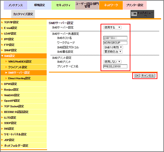Focus the ワークグループ input field
Image resolution: width=164 pixels, height=152 pixels.
[115, 43]
